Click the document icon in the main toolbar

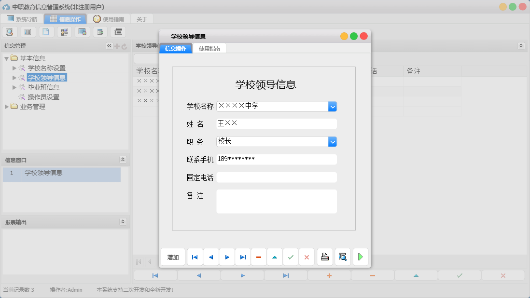coord(46,31)
